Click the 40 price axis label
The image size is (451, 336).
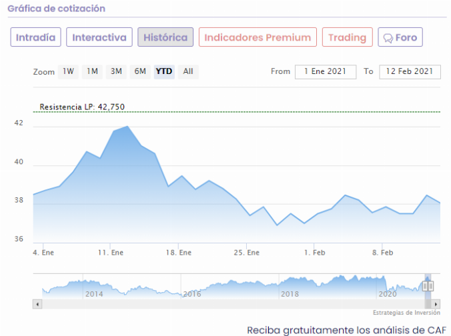click(x=19, y=162)
